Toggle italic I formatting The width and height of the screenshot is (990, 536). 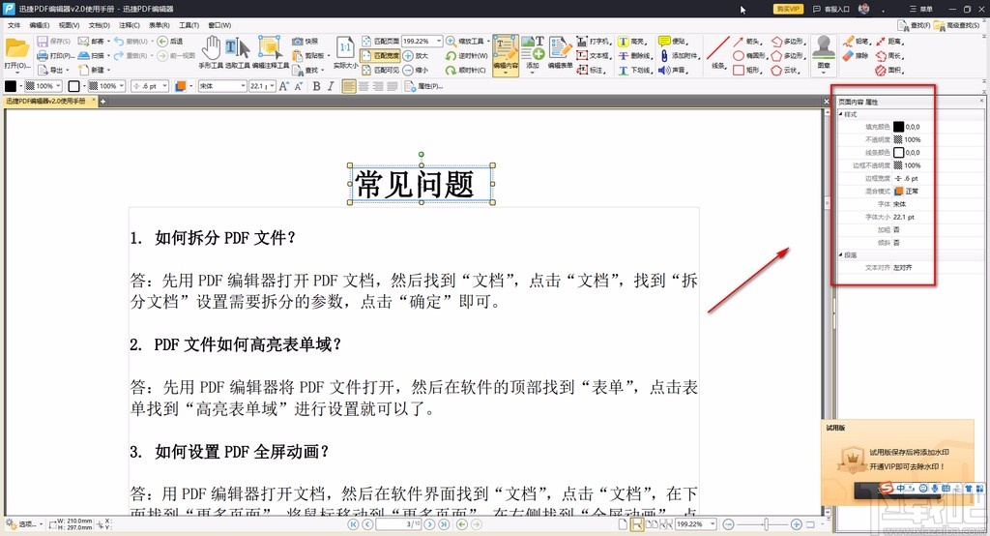click(x=331, y=86)
